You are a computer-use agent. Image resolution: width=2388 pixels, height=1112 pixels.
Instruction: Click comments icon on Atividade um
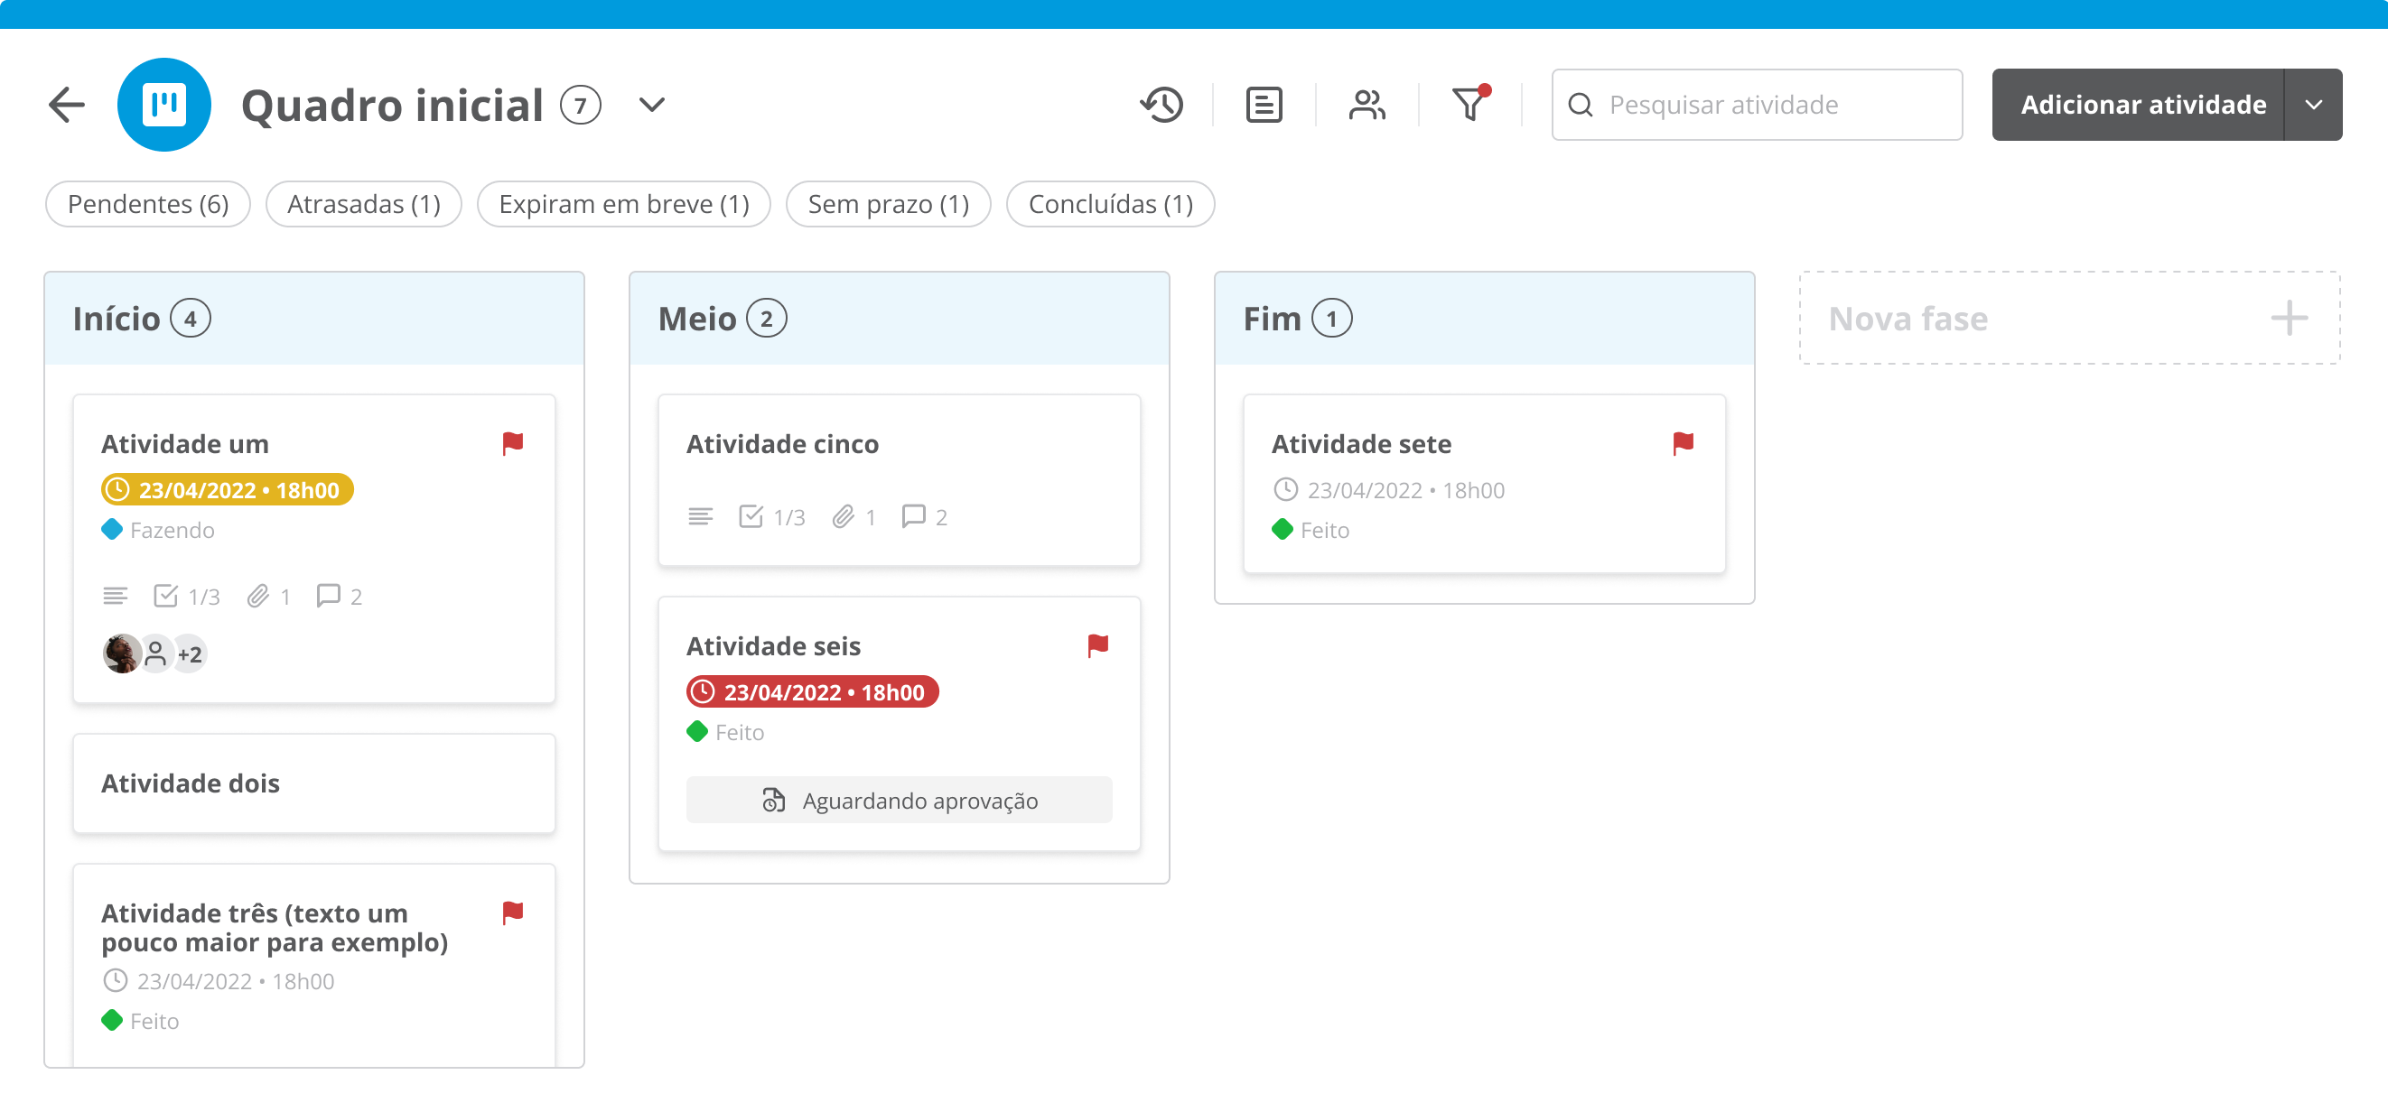pyautogui.click(x=339, y=596)
